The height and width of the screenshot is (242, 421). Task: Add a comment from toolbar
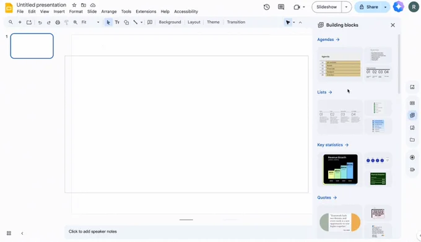[150, 22]
